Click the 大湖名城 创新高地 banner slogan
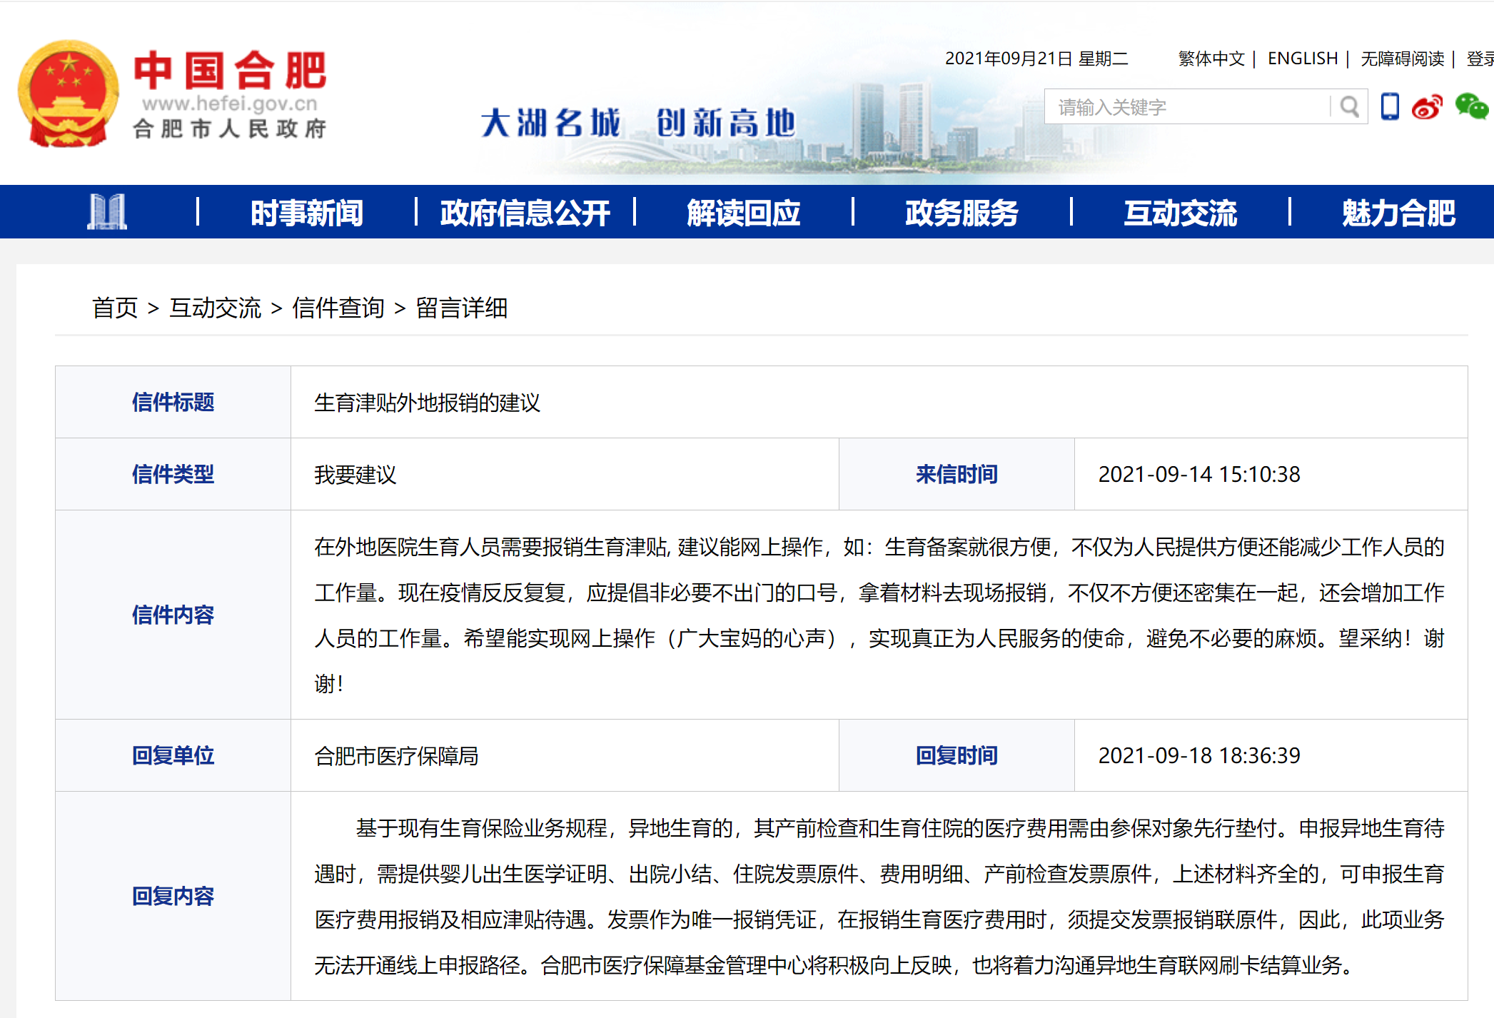This screenshot has height=1018, width=1494. (638, 123)
